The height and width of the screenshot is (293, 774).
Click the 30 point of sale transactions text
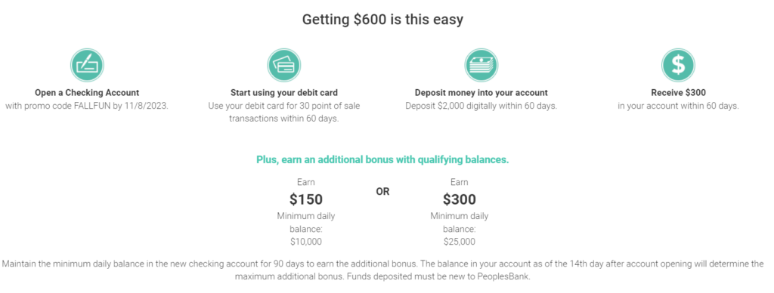[284, 113]
